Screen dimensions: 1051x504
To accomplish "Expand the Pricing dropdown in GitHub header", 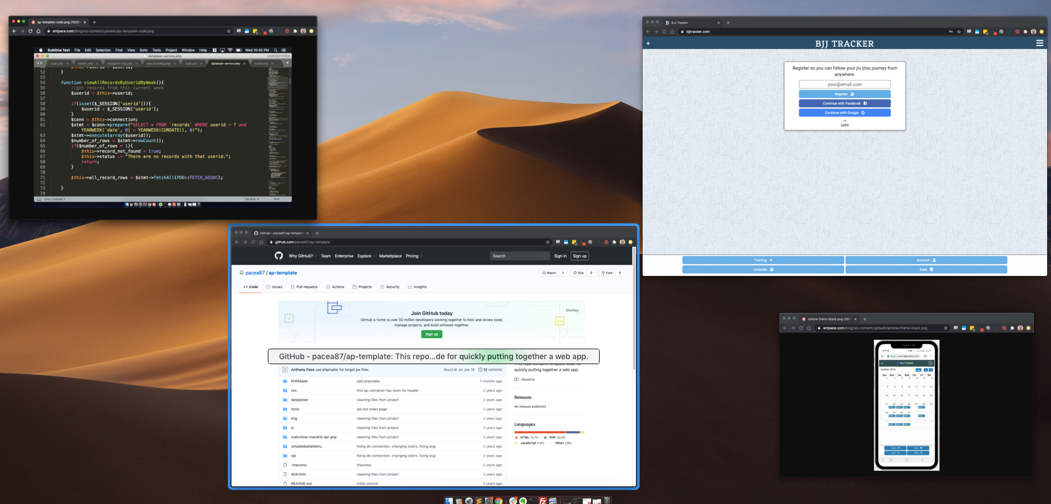I will coord(413,256).
